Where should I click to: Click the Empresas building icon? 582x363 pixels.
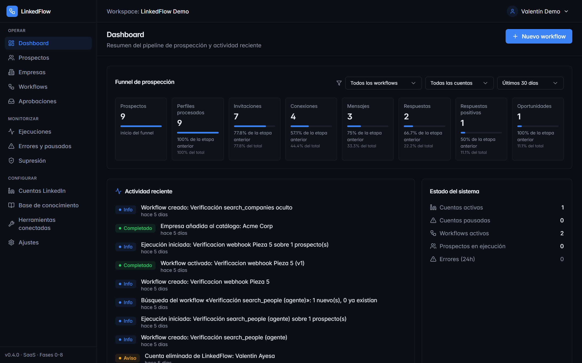point(11,72)
